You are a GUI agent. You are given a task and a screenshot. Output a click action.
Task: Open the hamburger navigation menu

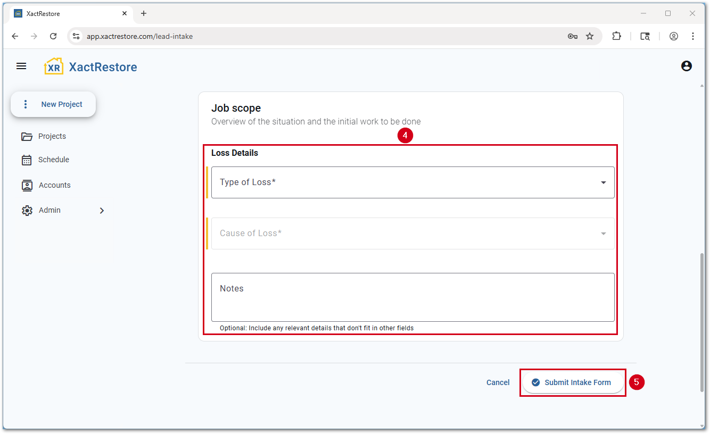[x=21, y=66]
